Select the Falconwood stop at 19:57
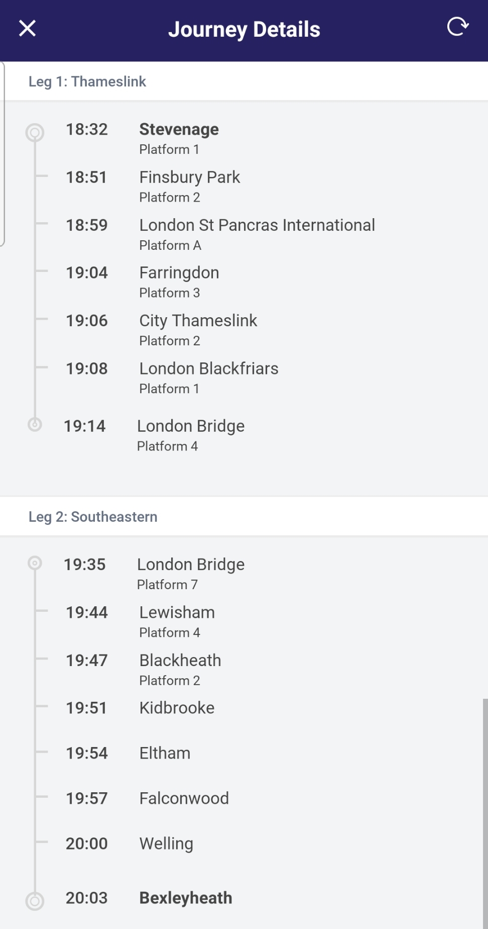The width and height of the screenshot is (488, 929). pyautogui.click(x=184, y=798)
